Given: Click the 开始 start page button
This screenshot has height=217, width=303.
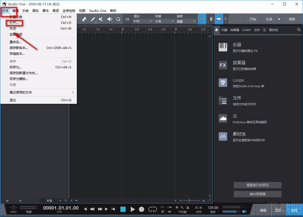Looking at the screenshot, I should (x=253, y=19).
